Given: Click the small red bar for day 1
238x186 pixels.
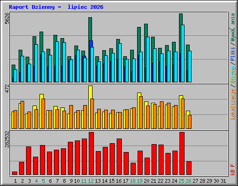Looking at the screenshot, I should pyautogui.click(x=14, y=173).
